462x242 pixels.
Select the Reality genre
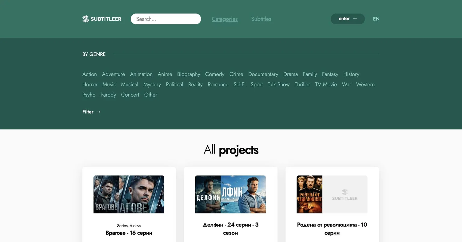pyautogui.click(x=196, y=84)
